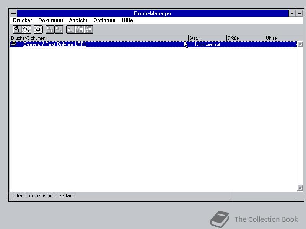Move the document down in the queue
This screenshot has height=229, width=306.
(88, 29)
